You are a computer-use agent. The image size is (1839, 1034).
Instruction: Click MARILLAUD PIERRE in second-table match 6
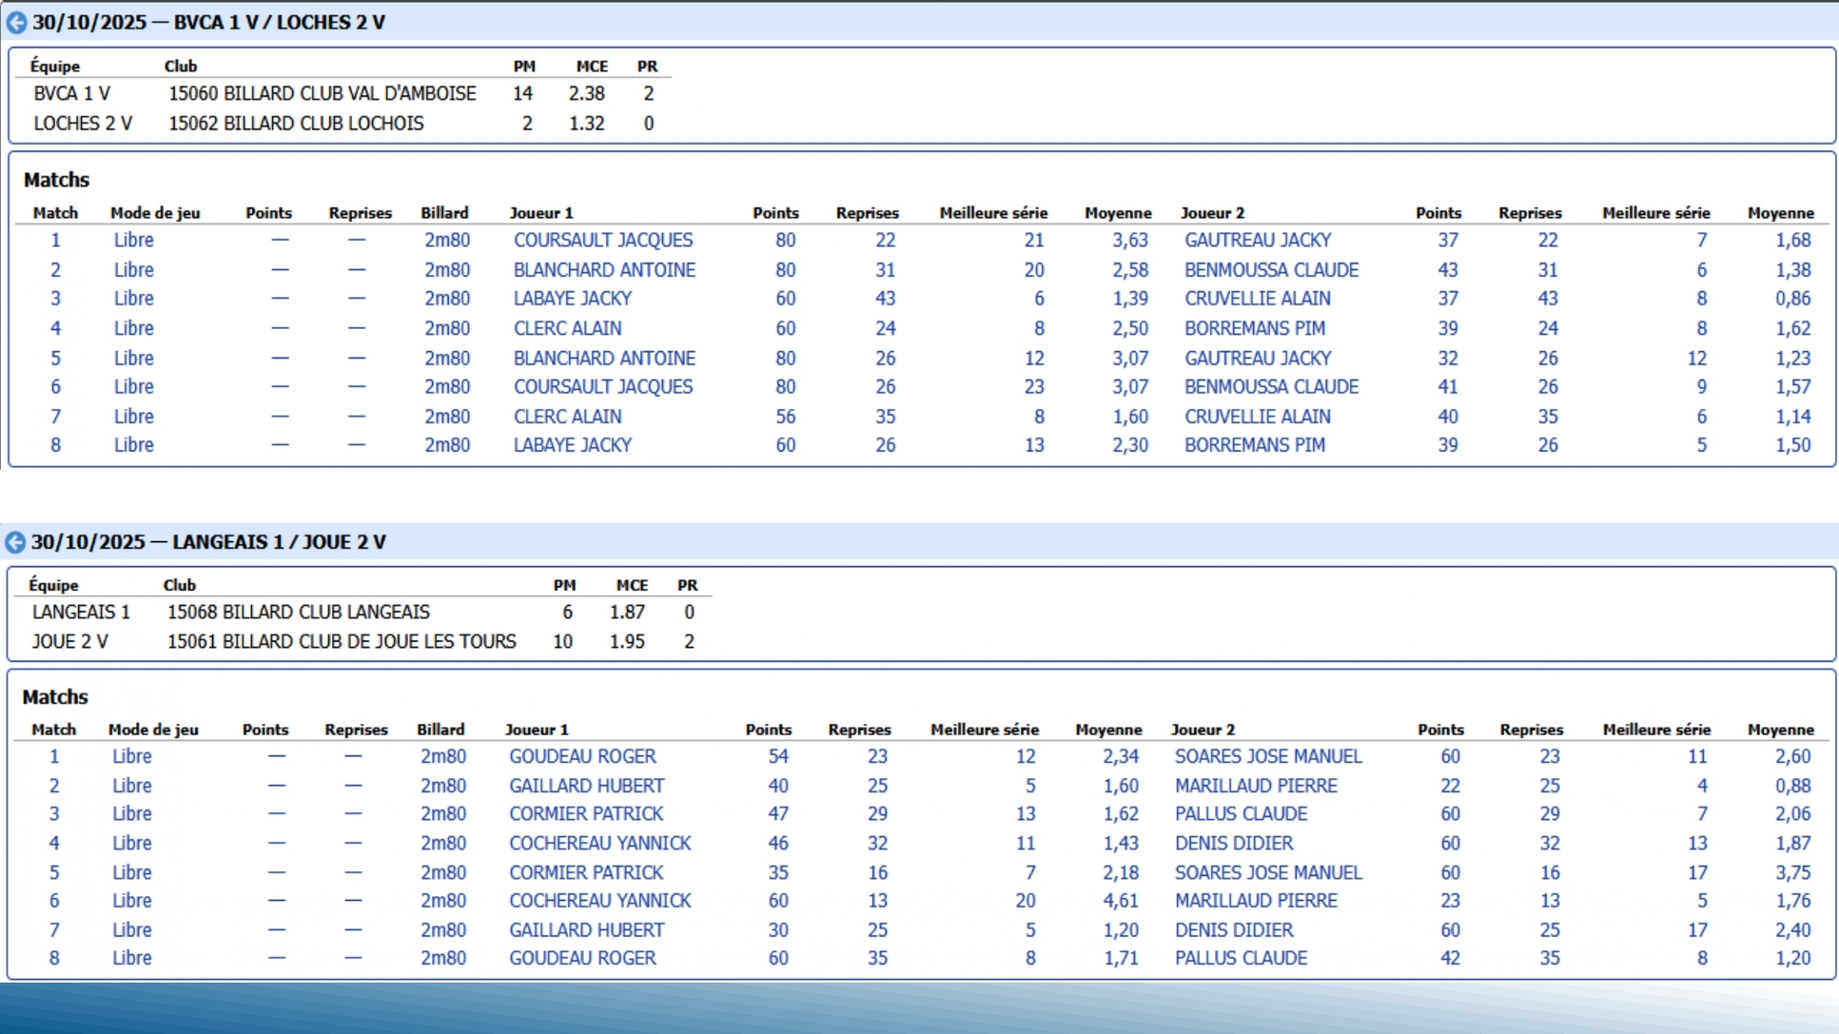click(x=1255, y=900)
